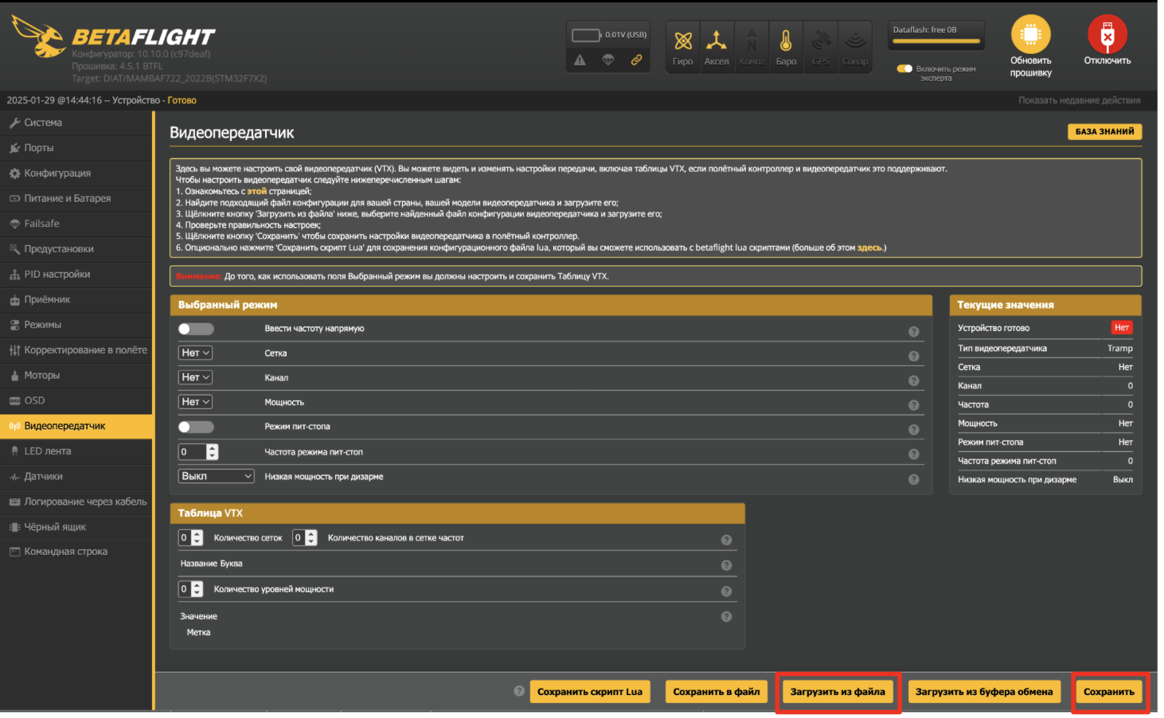
Task: Open the Канал dropdown
Action: pyautogui.click(x=195, y=377)
